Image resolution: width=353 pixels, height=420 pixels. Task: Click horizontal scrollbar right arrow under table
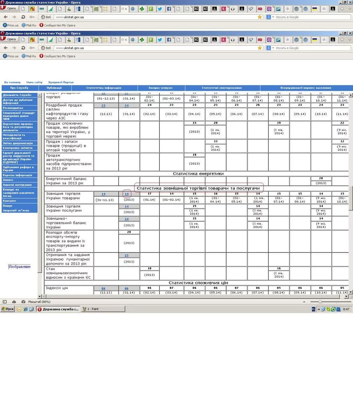click(347, 297)
